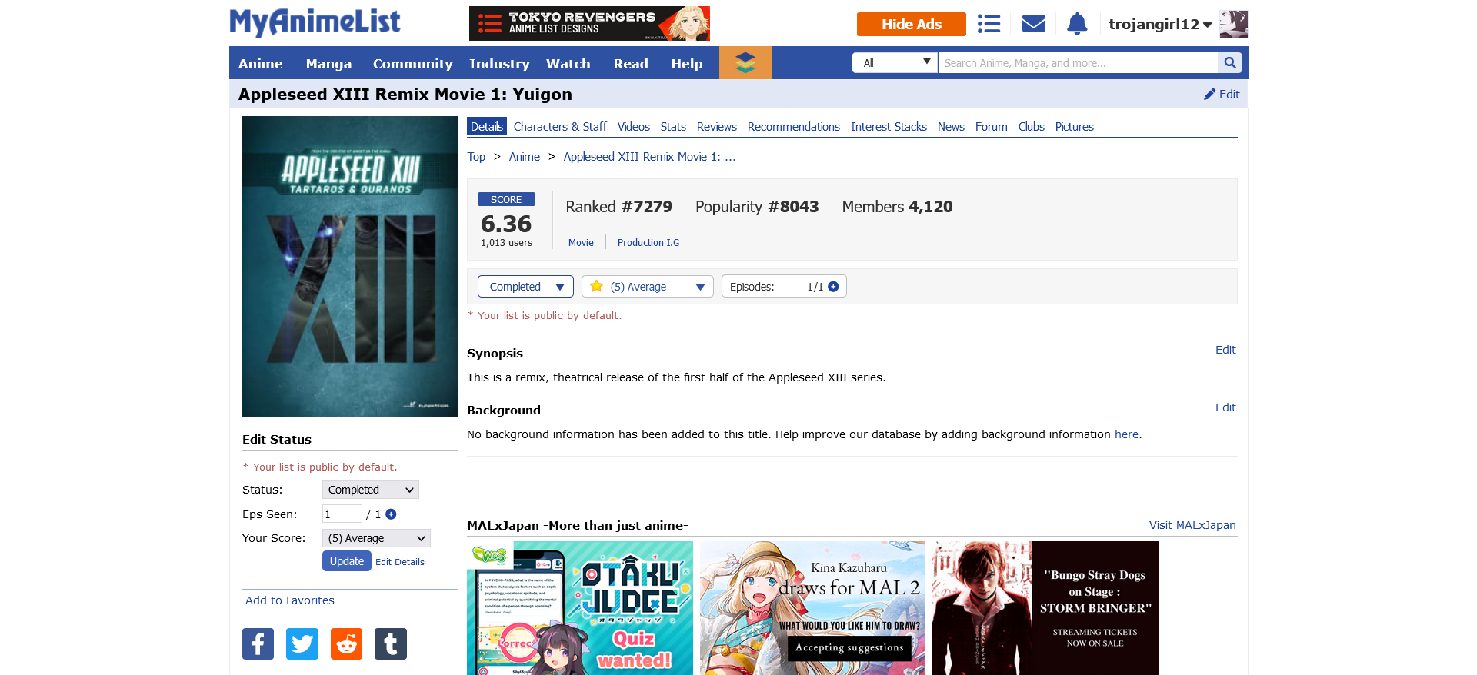Click the 6.36 score value
Screen dimensions: 1477x675
click(506, 224)
